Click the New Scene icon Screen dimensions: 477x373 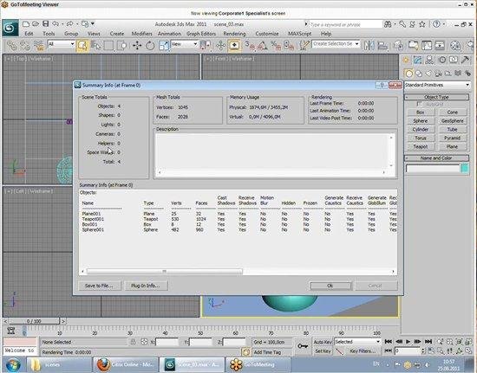pos(26,24)
